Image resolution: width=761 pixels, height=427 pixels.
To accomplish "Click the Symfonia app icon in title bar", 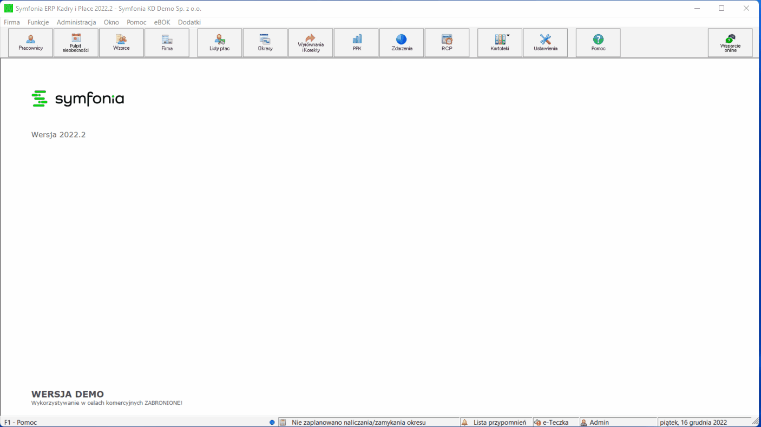I will pyautogui.click(x=9, y=8).
